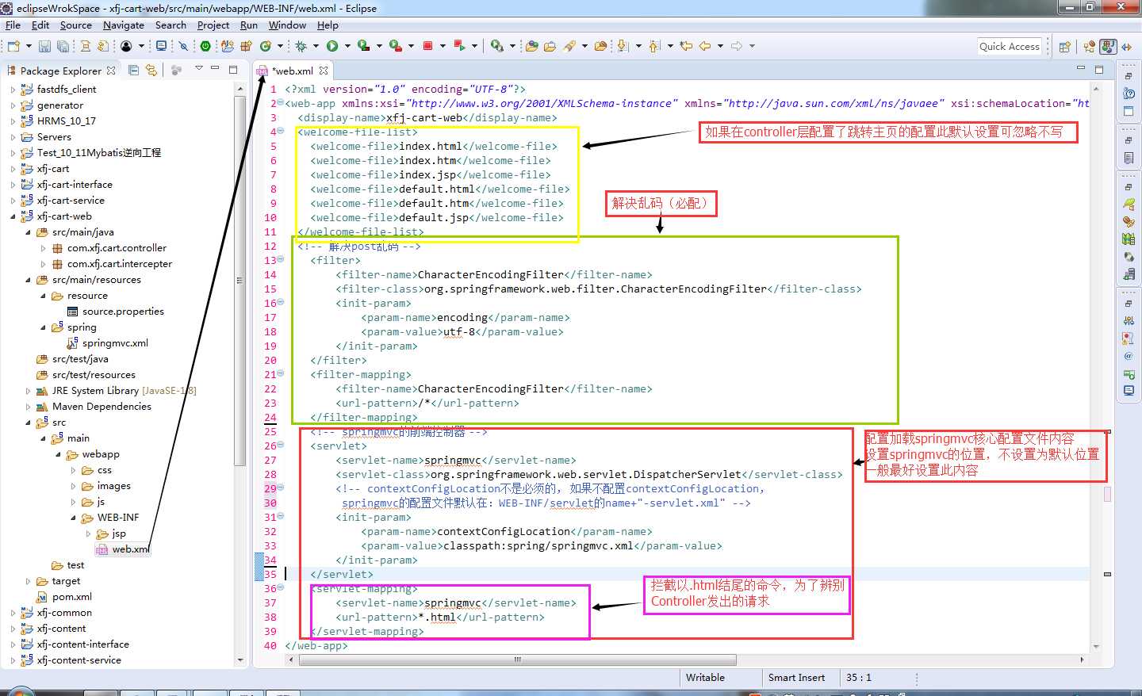Click the Save icon in toolbar
The height and width of the screenshot is (696, 1142).
pos(44,46)
